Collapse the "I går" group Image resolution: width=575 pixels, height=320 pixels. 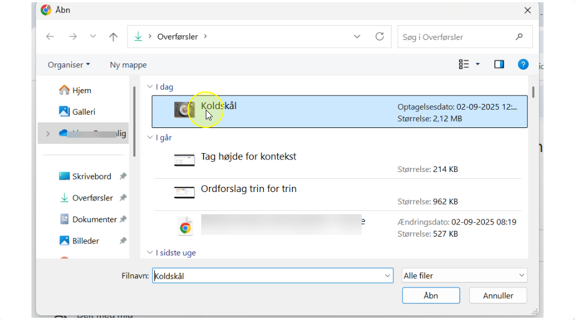click(150, 138)
